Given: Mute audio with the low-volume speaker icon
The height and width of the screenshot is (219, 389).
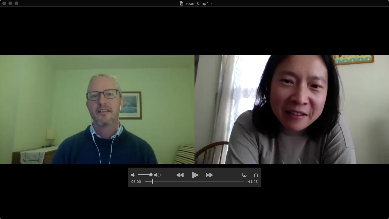Looking at the screenshot, I should click(x=133, y=175).
